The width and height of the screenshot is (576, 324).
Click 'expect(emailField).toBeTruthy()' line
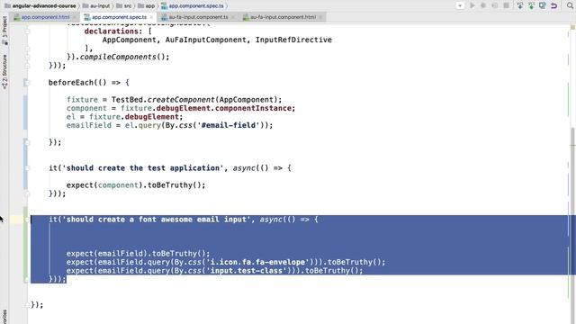138,254
